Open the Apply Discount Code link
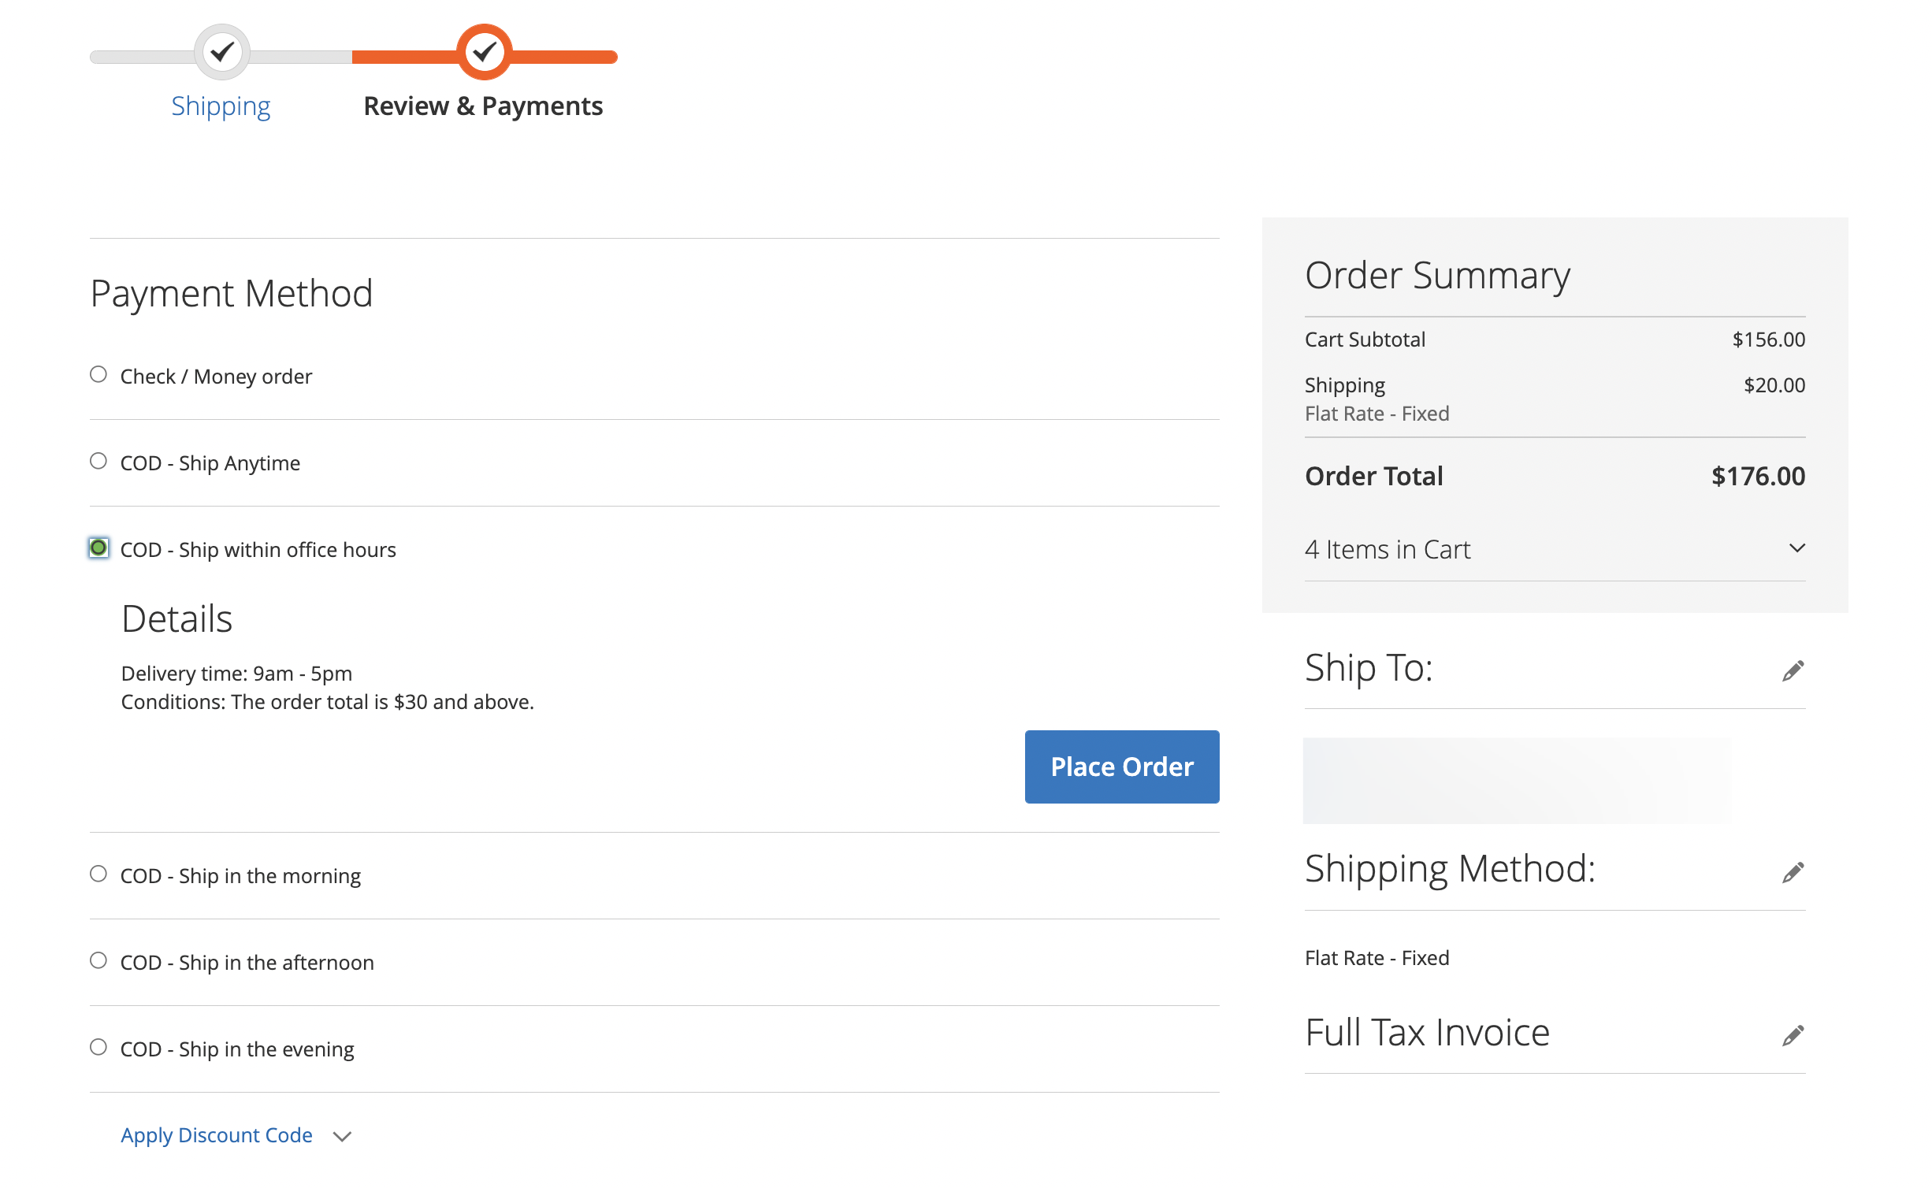Image resolution: width=1932 pixels, height=1188 pixels. pyautogui.click(x=216, y=1135)
